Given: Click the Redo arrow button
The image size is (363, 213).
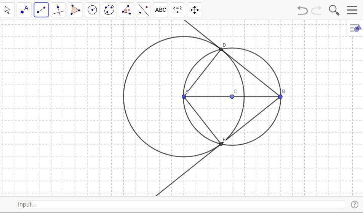Looking at the screenshot, I should [317, 10].
